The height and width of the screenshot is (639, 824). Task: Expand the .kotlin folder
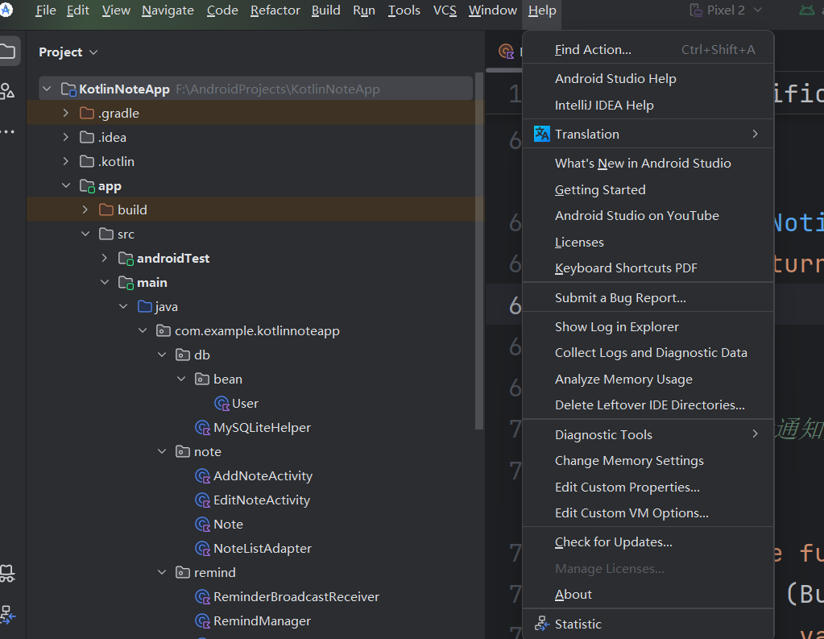[x=66, y=161]
